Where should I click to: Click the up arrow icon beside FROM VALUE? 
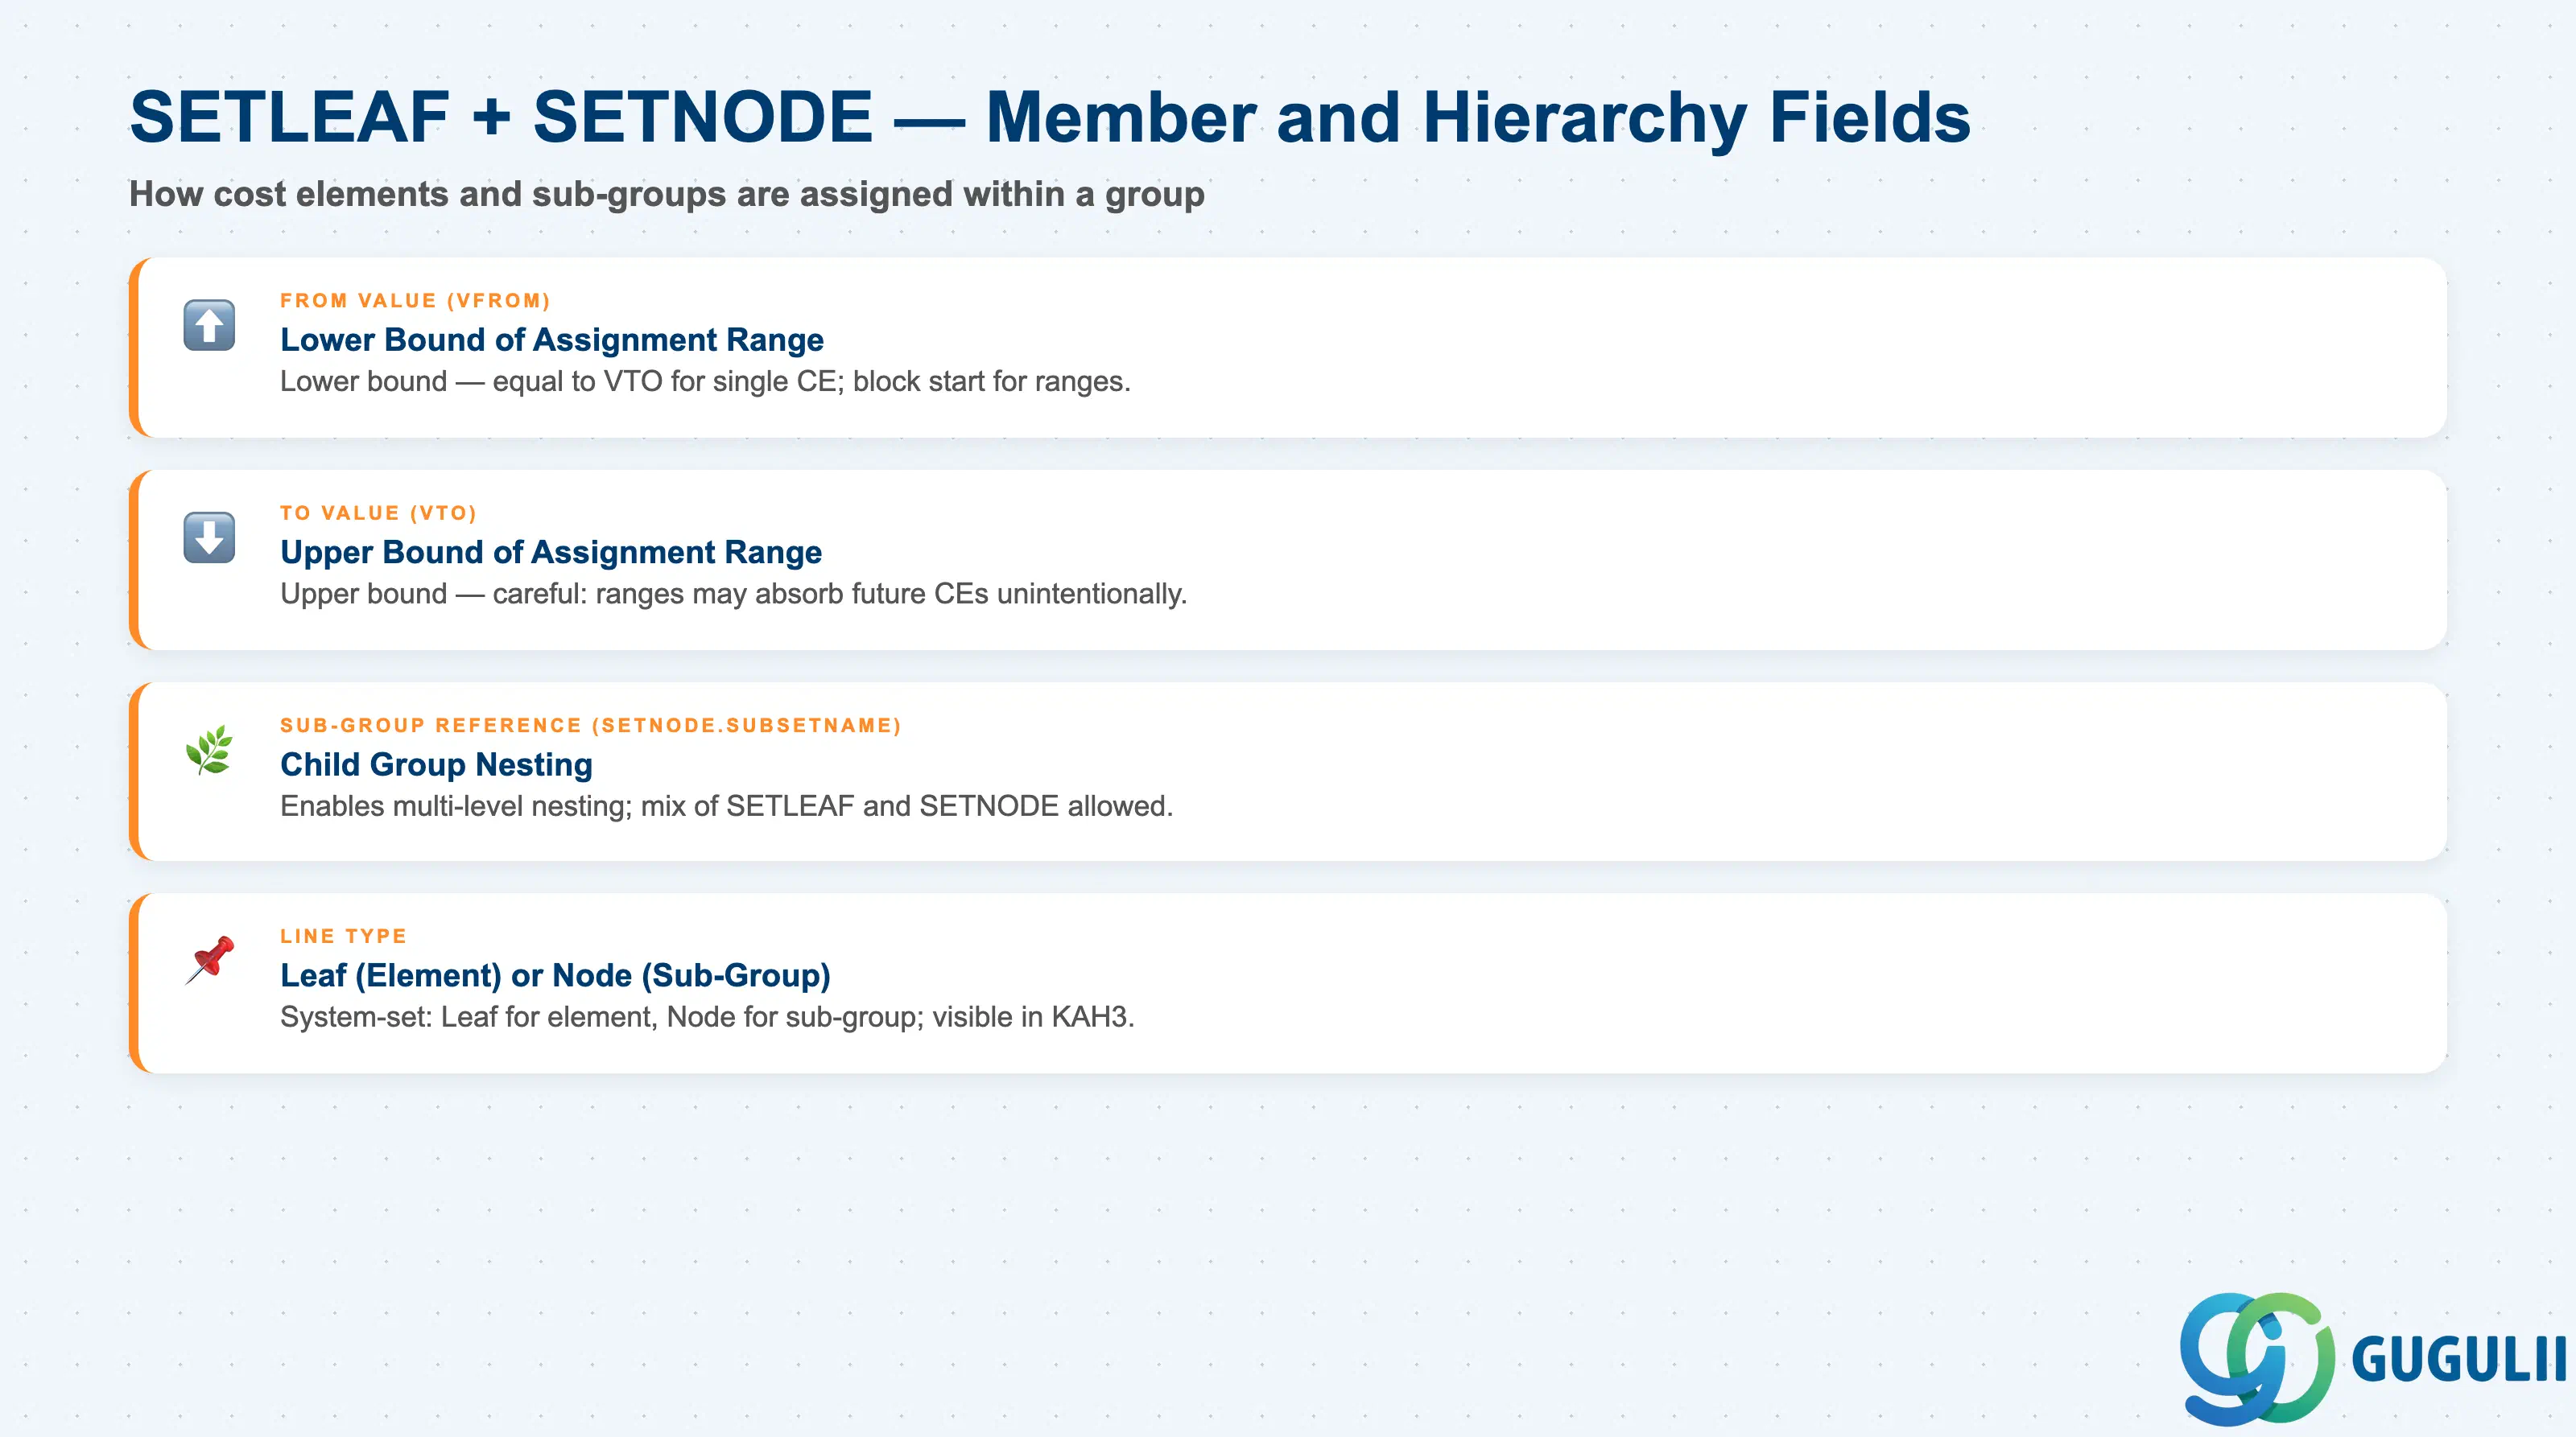pyautogui.click(x=209, y=326)
